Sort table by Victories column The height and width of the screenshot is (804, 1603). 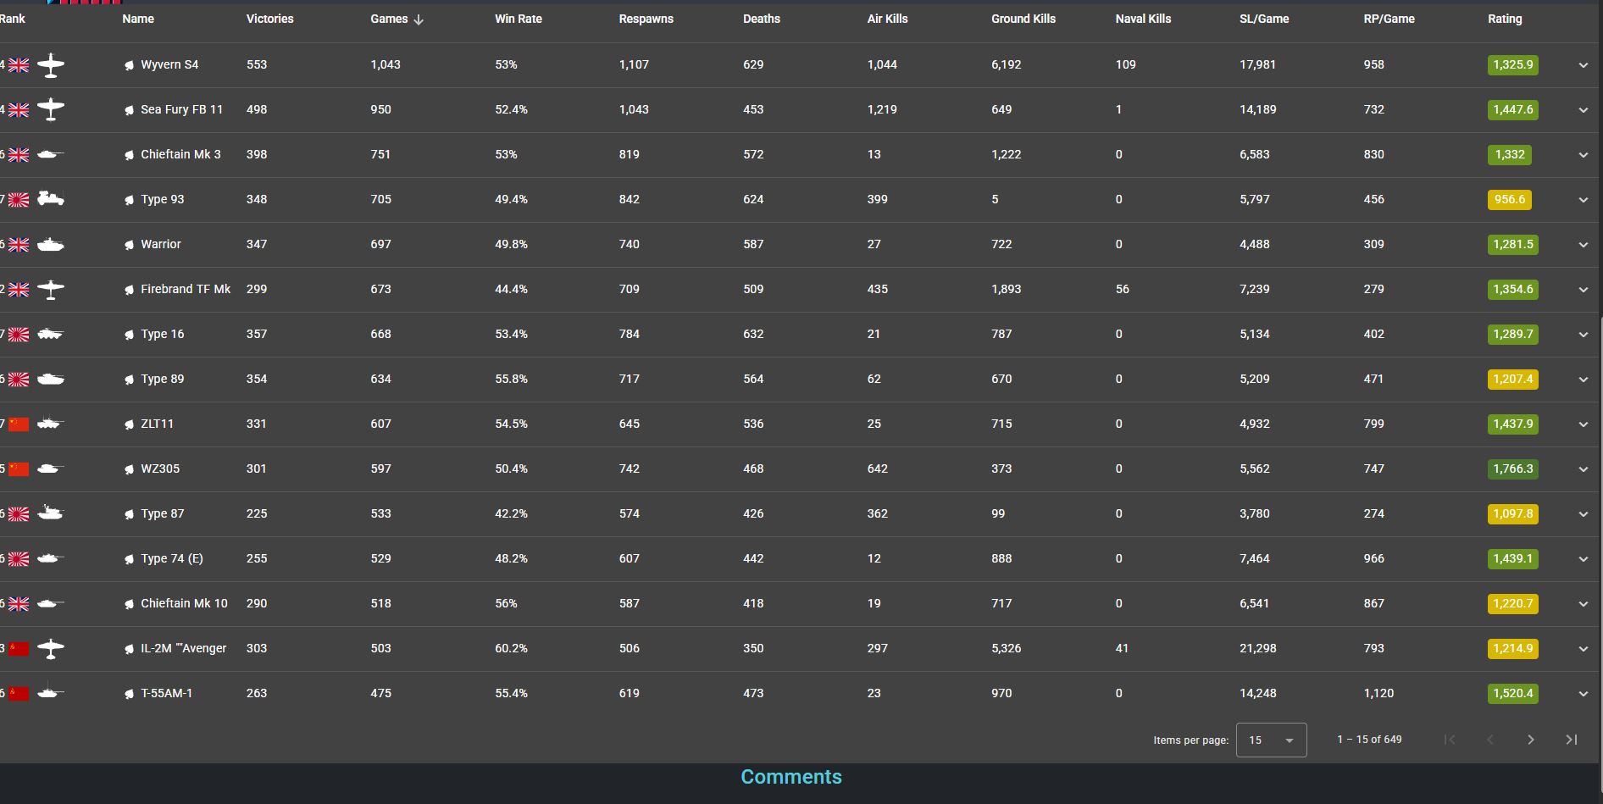[x=270, y=19]
